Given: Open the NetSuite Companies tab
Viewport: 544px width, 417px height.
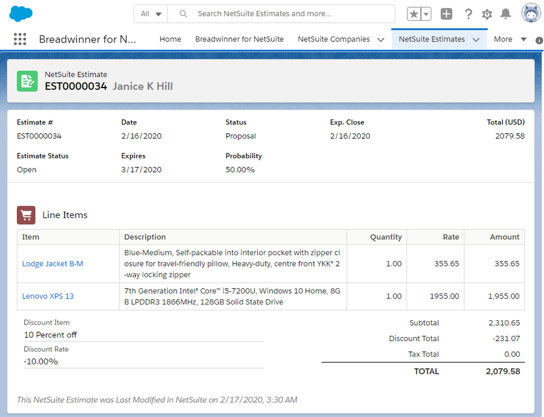Looking at the screenshot, I should [x=334, y=39].
